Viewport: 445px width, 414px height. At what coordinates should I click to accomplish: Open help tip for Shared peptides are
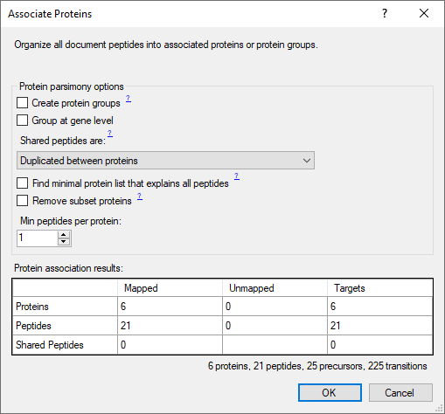click(x=110, y=134)
